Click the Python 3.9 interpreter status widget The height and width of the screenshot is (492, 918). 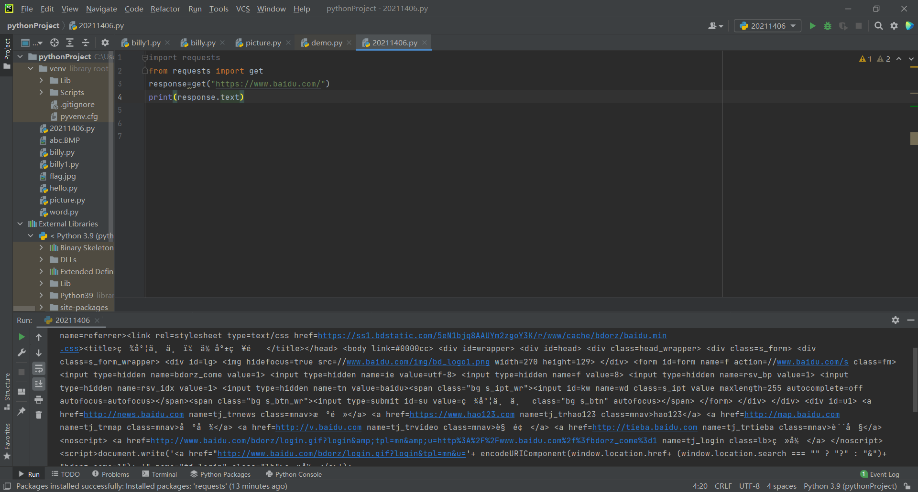pos(850,486)
